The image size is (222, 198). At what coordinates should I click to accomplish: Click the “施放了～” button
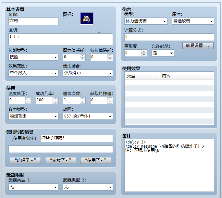coord(61,160)
